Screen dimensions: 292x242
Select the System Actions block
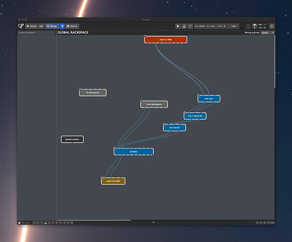coord(72,139)
